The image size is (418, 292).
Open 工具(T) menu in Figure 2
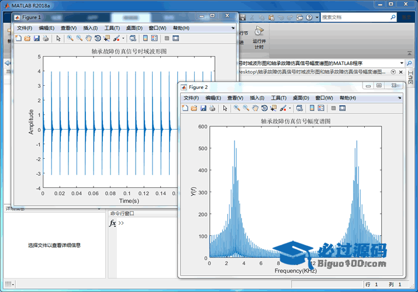279,98
